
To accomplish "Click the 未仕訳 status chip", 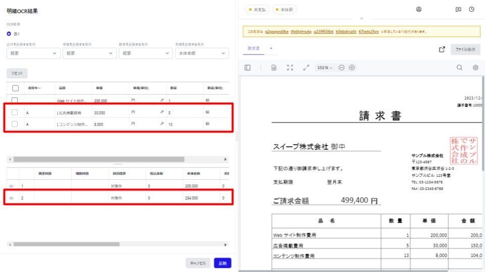I will point(284,10).
